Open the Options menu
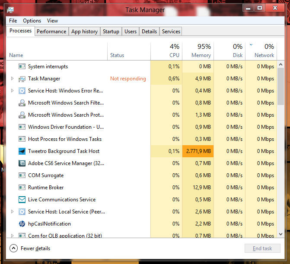Image resolution: width=290 pixels, height=264 pixels. pyautogui.click(x=32, y=21)
